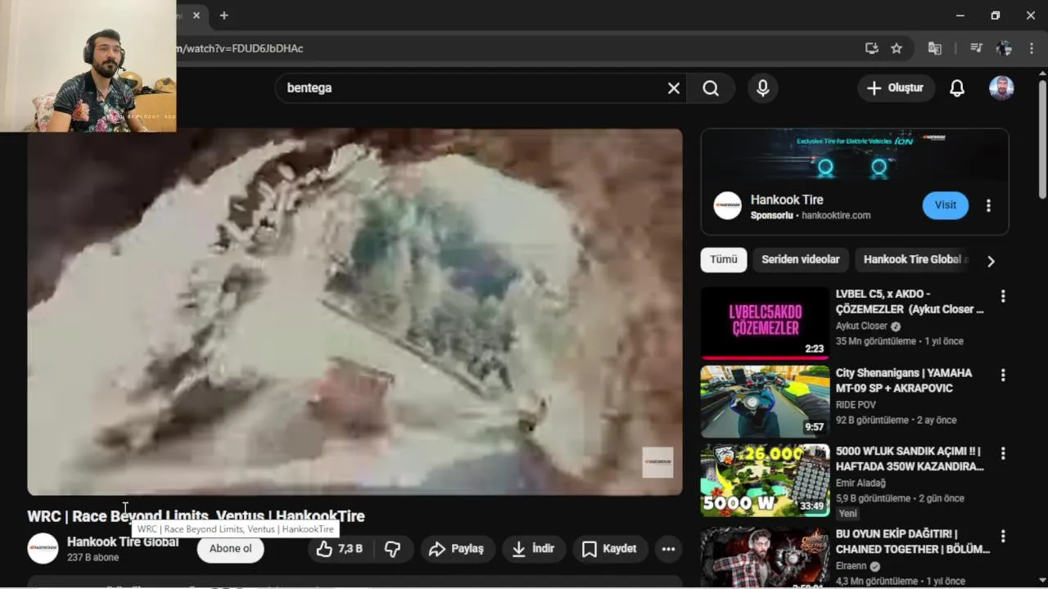Click the address bar URL

tap(240, 48)
